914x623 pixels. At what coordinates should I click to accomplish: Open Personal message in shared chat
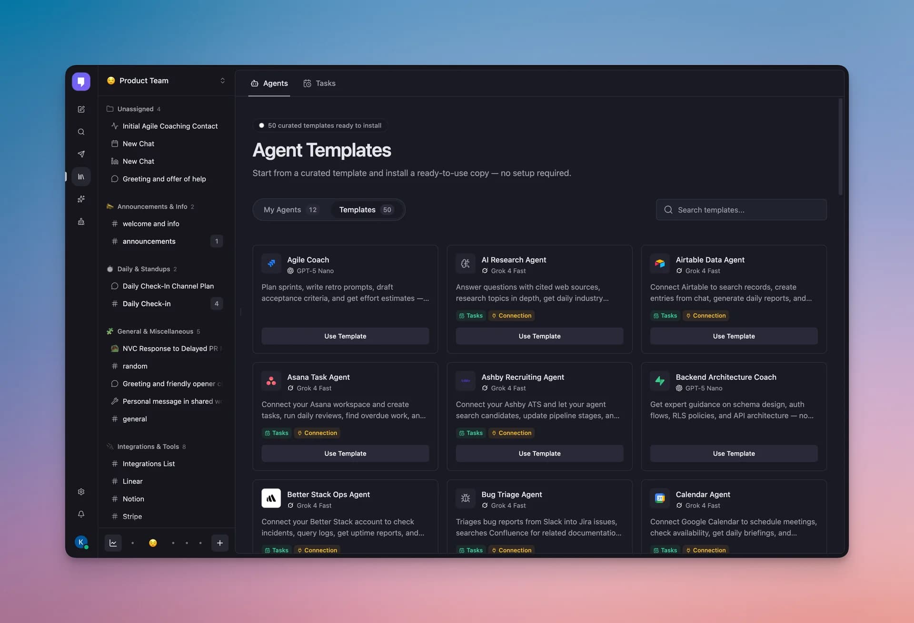tap(166, 401)
